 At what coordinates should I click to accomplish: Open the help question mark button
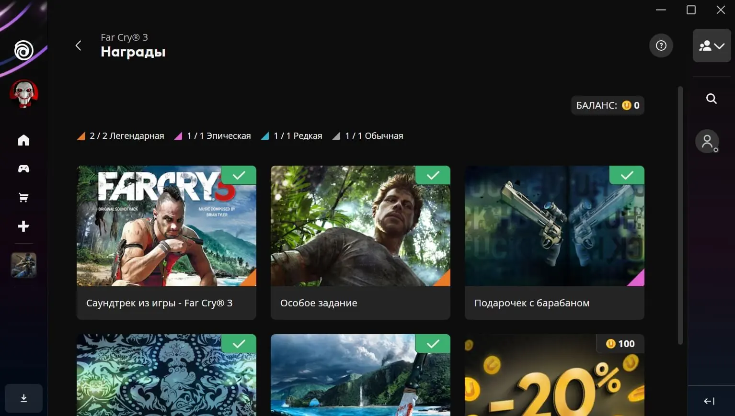pos(661,45)
